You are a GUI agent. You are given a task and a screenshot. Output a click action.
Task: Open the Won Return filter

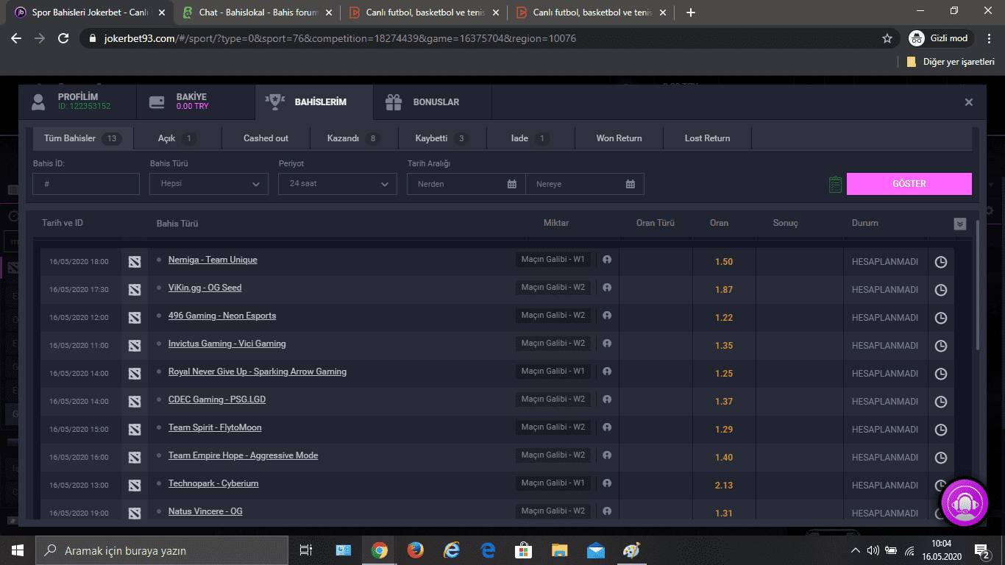coord(619,138)
